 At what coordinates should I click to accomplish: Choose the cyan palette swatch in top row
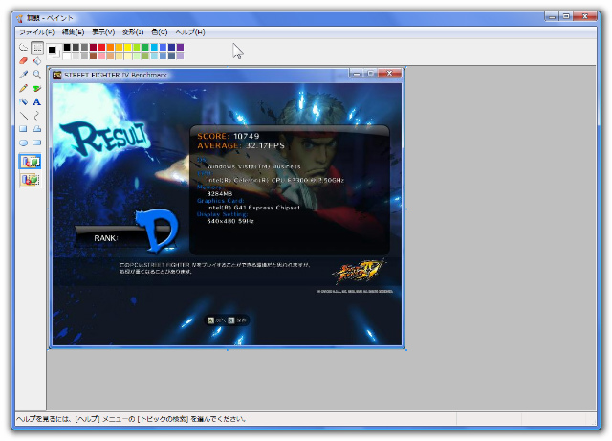pos(154,47)
